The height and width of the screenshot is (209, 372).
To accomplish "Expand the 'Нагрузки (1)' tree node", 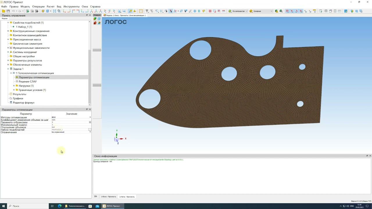I will click(x=14, y=86).
